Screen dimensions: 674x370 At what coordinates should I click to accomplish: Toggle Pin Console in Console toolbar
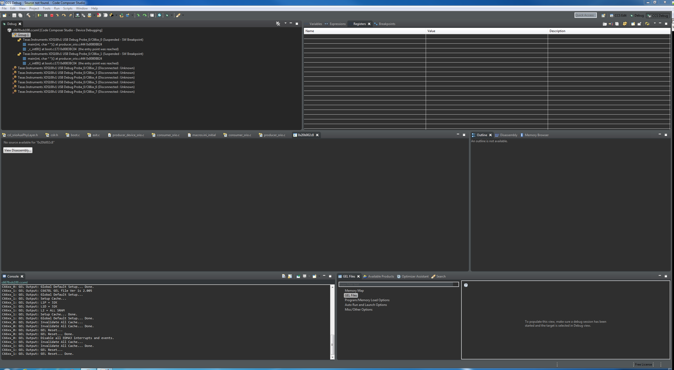(x=298, y=276)
